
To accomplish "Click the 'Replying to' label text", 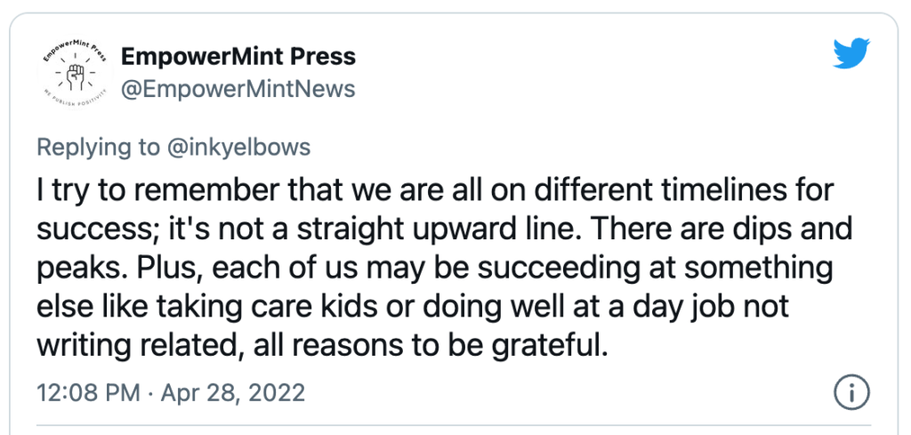I will pos(97,148).
